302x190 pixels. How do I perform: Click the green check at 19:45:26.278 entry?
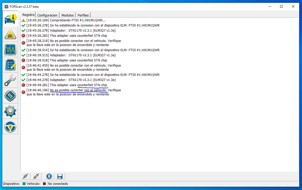[23, 25]
